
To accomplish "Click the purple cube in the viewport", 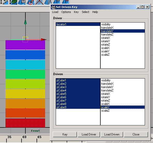I will coord(25,45).
